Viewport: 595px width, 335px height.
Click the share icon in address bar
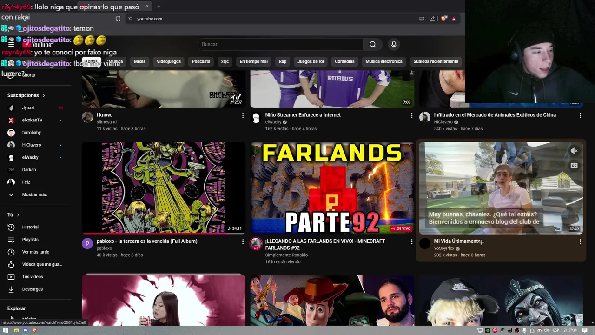[432, 19]
